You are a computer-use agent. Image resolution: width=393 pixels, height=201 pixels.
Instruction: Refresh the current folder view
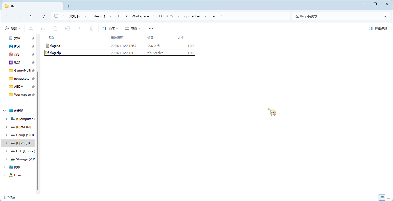[43, 16]
